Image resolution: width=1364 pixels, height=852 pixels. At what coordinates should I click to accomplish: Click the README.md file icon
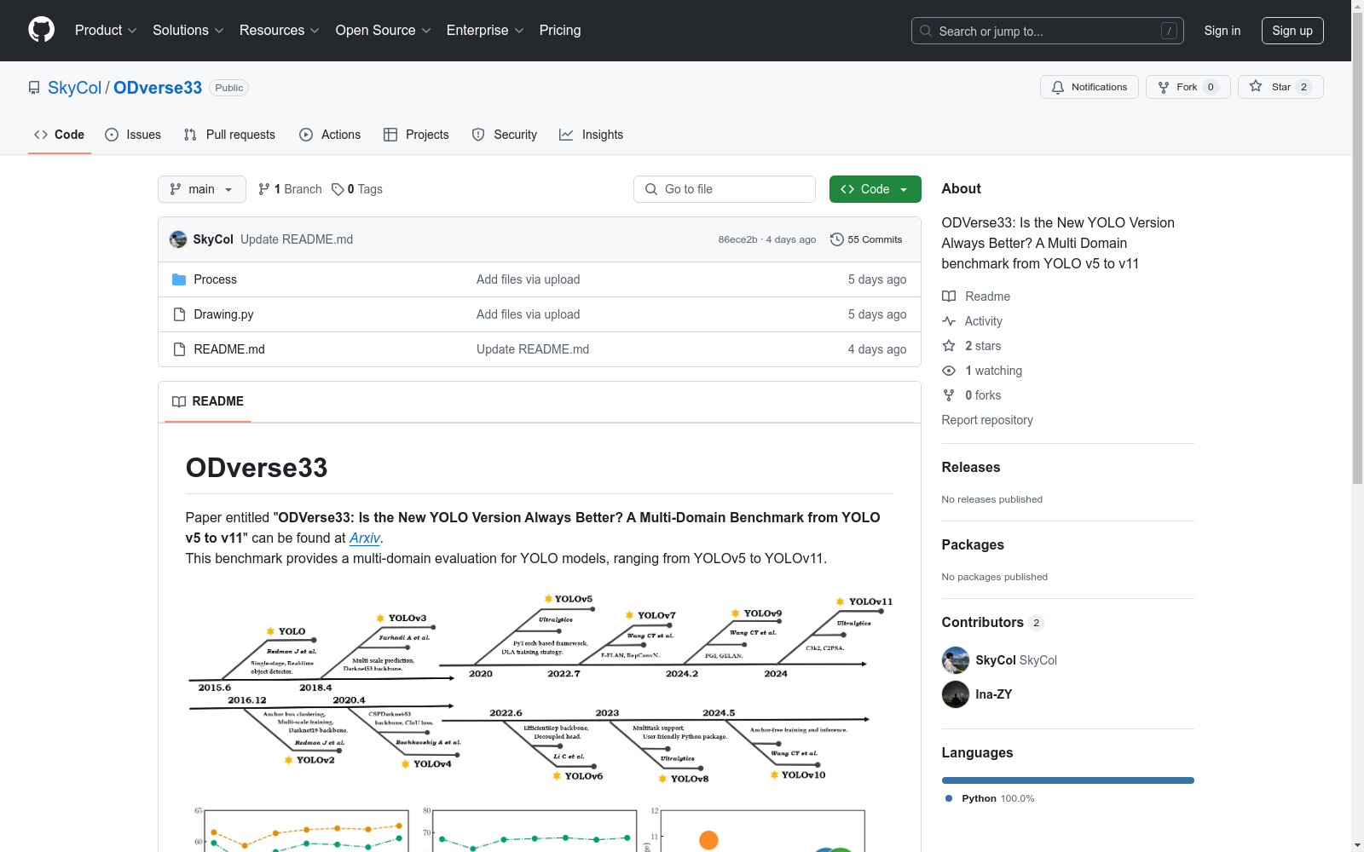[179, 349]
